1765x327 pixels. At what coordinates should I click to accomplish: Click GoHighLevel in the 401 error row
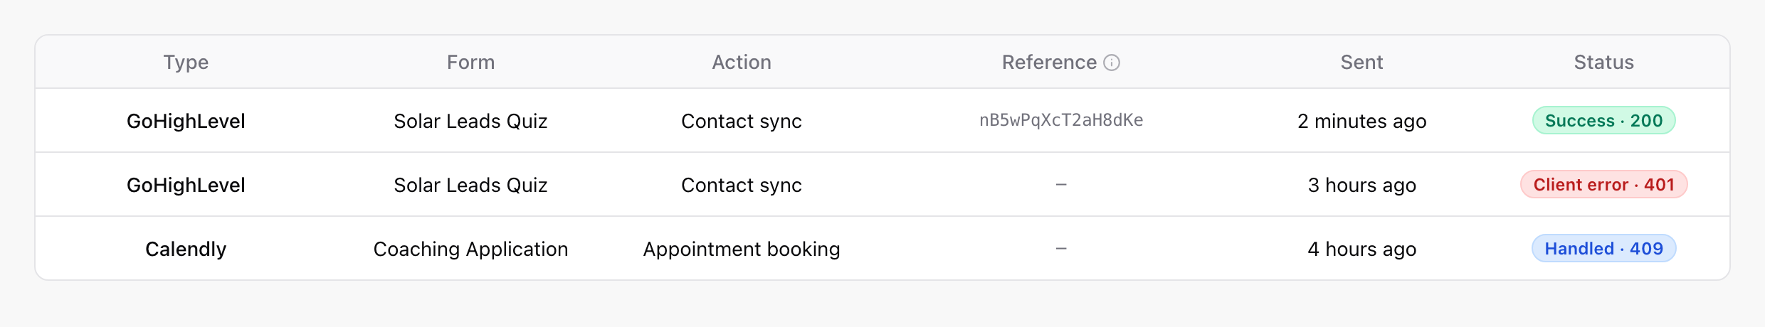coord(186,185)
